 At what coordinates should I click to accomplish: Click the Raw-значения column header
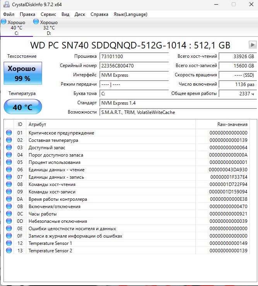(x=222, y=124)
